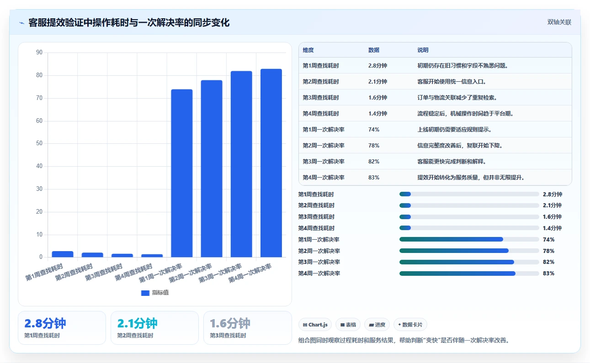
Task: Click the 数据 column header
Action: (x=374, y=50)
